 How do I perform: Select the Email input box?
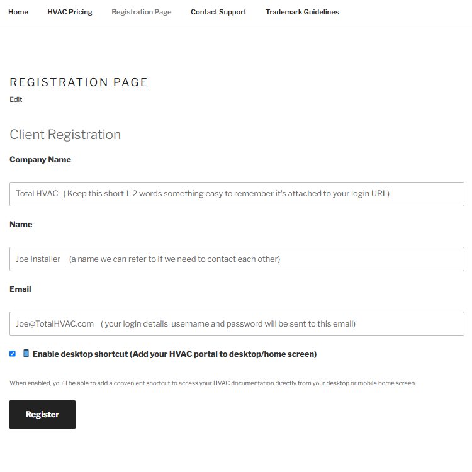coord(237,324)
